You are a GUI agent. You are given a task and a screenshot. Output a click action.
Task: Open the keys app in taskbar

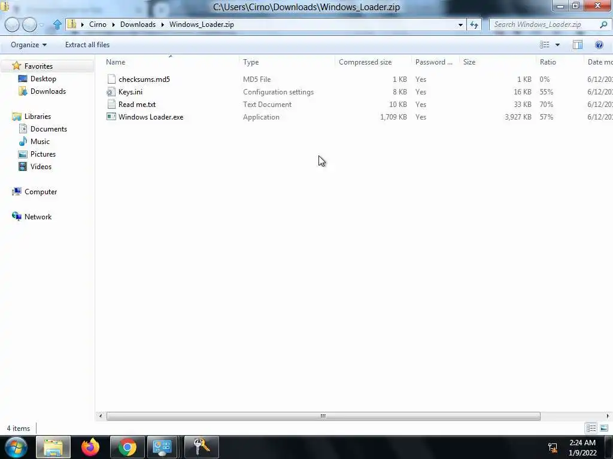201,447
